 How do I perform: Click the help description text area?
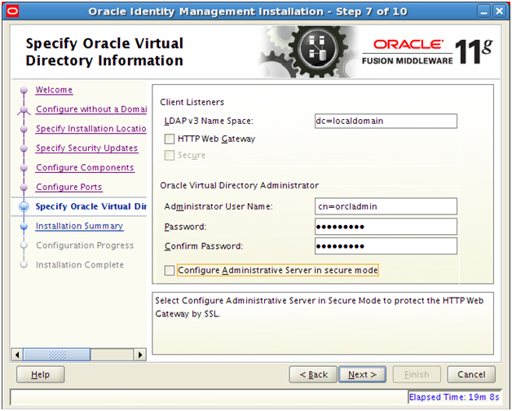(323, 324)
